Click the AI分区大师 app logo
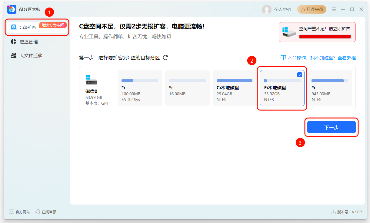370x223 pixels. point(12,9)
